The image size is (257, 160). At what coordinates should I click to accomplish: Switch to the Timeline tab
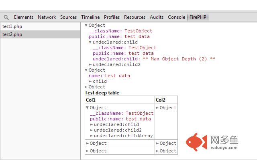(x=90, y=17)
